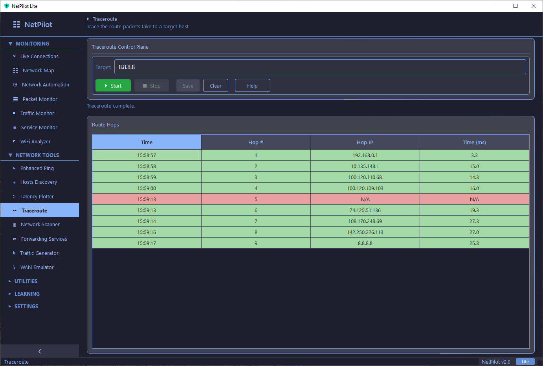Viewport: 543px width, 366px height.
Task: Click the WAN Emulator icon
Action: 14,267
